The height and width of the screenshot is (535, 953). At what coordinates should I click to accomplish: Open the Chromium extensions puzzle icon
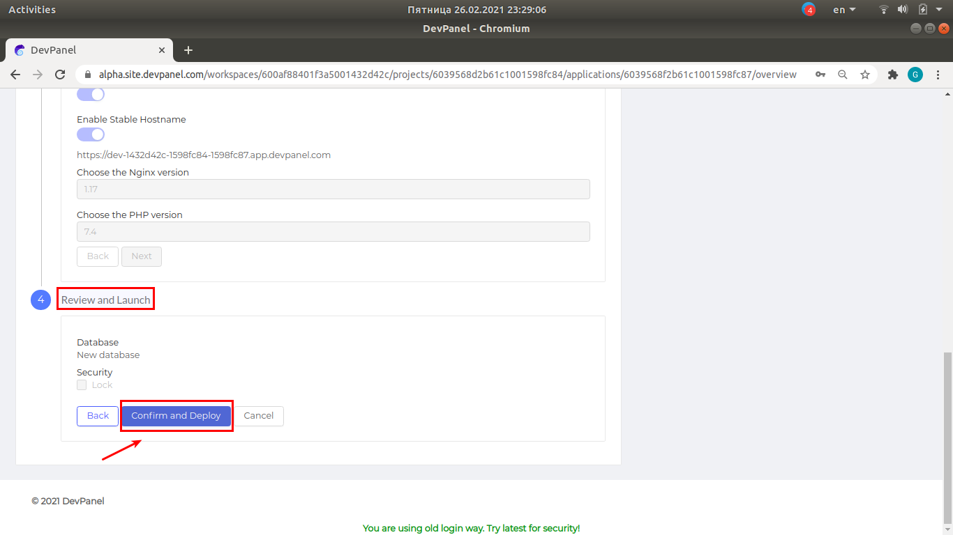coord(893,74)
